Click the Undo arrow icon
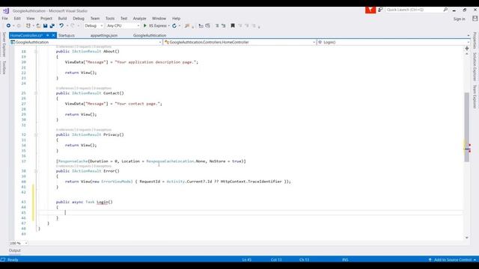 click(61, 26)
